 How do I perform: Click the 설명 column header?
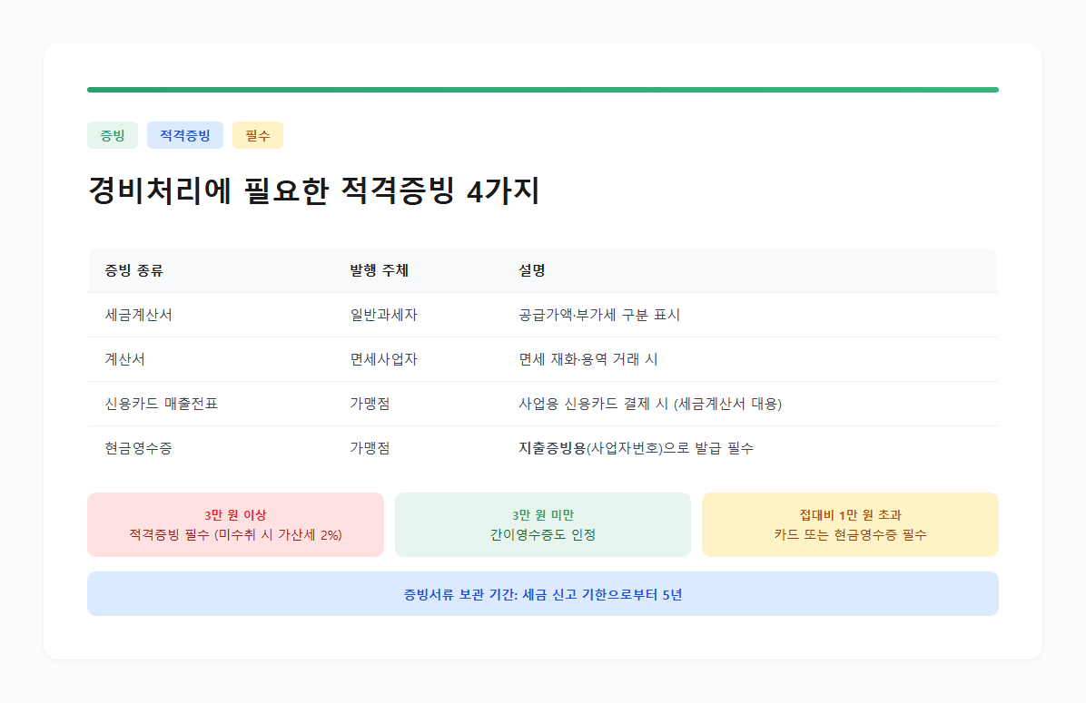point(532,270)
